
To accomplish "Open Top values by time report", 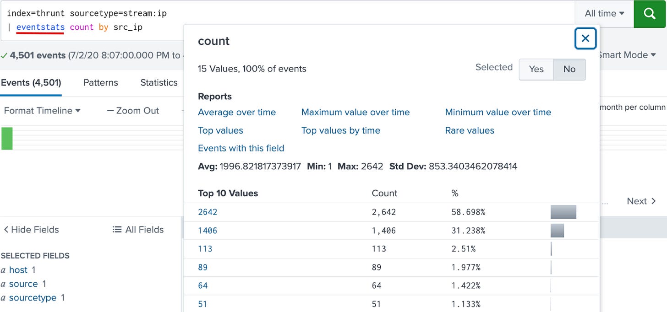I will click(x=341, y=131).
